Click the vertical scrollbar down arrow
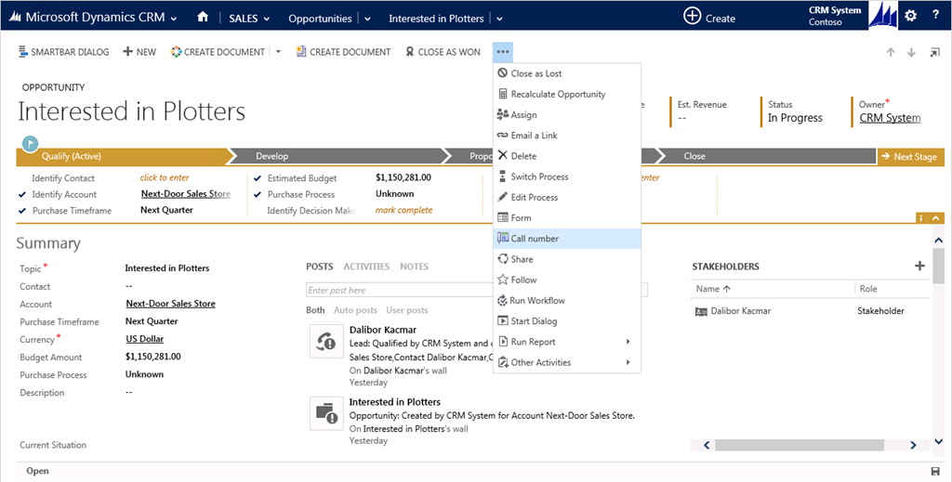This screenshot has width=952, height=482. (x=939, y=441)
